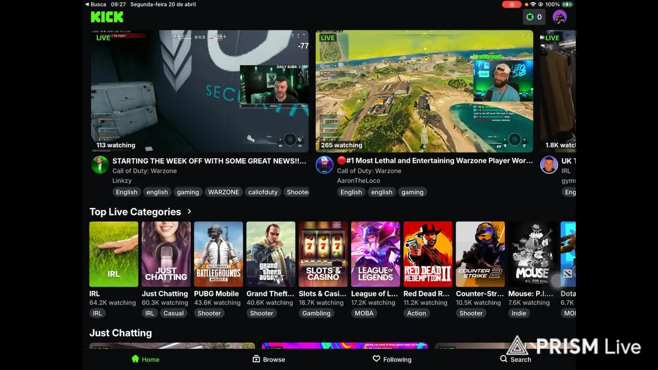Open stream title STARTING THE WEEK OFF
Screen dimensions: 658x370
[209, 161]
